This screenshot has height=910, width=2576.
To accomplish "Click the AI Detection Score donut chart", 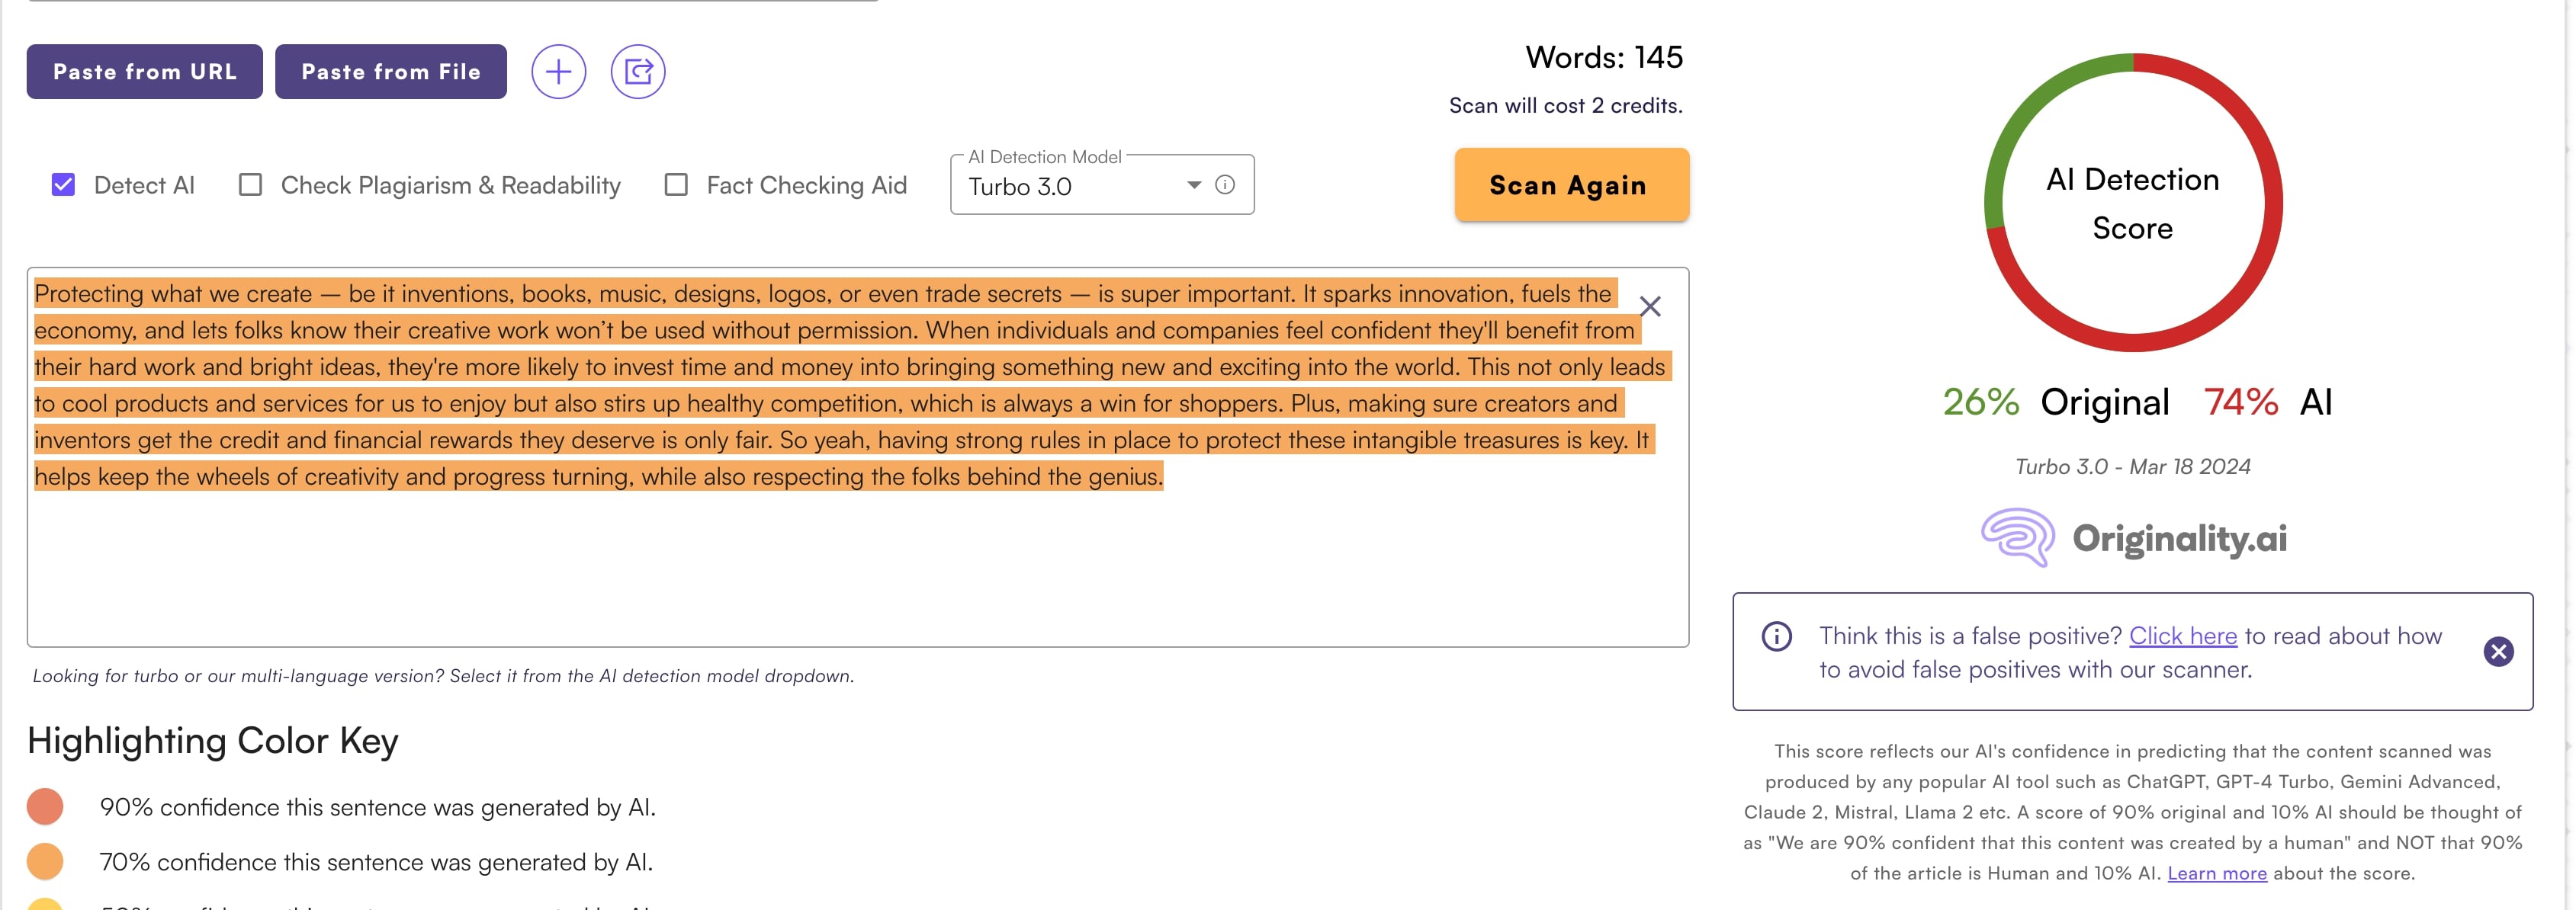I will [2132, 203].
